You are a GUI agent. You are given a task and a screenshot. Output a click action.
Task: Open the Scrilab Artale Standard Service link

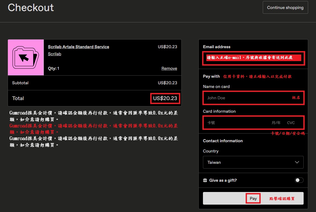click(x=78, y=47)
